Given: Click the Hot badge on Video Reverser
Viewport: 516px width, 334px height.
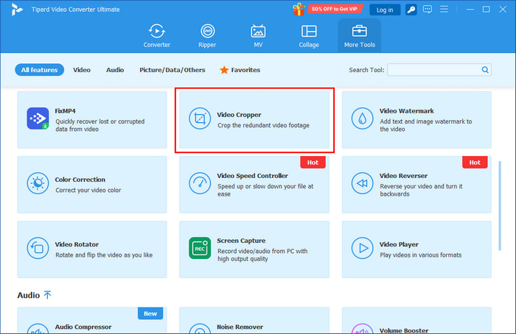Looking at the screenshot, I should [x=475, y=163].
